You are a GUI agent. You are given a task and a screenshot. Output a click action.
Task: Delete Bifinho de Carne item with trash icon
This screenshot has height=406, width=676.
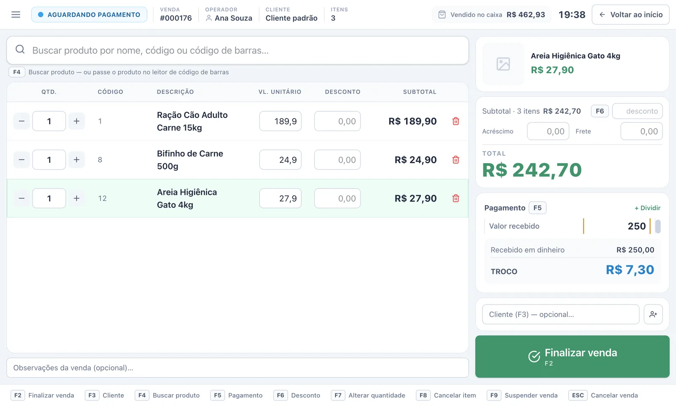pos(455,160)
